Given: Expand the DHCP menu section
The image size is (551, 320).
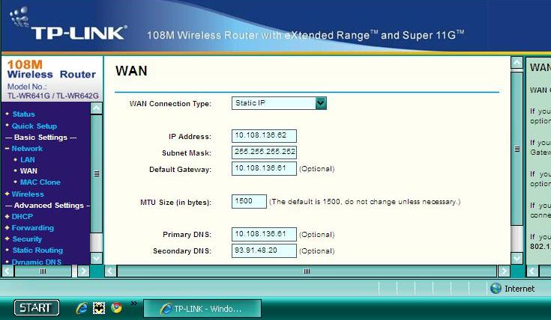Looking at the screenshot, I should coord(22,217).
